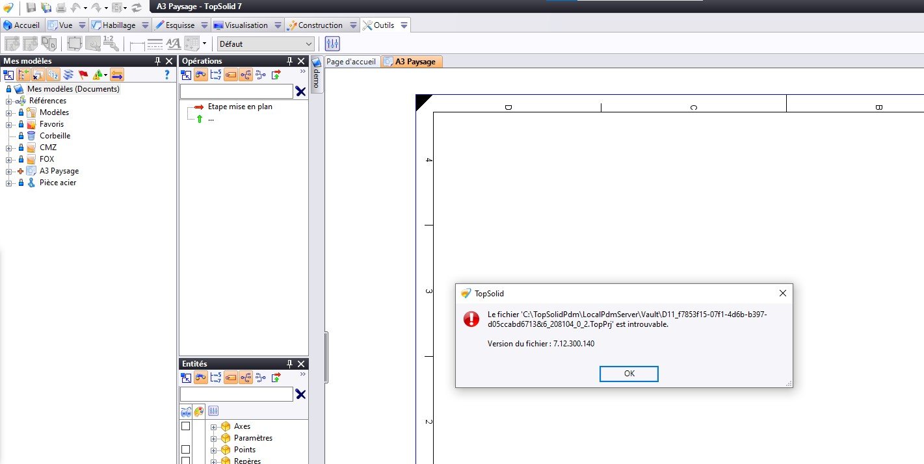The height and width of the screenshot is (464, 924).
Task: Open the Accueil ribbon tab
Action: click(x=21, y=25)
